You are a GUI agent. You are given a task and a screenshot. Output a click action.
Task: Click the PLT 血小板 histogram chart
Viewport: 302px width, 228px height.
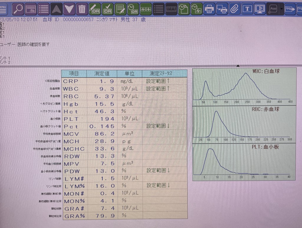pos(244,162)
